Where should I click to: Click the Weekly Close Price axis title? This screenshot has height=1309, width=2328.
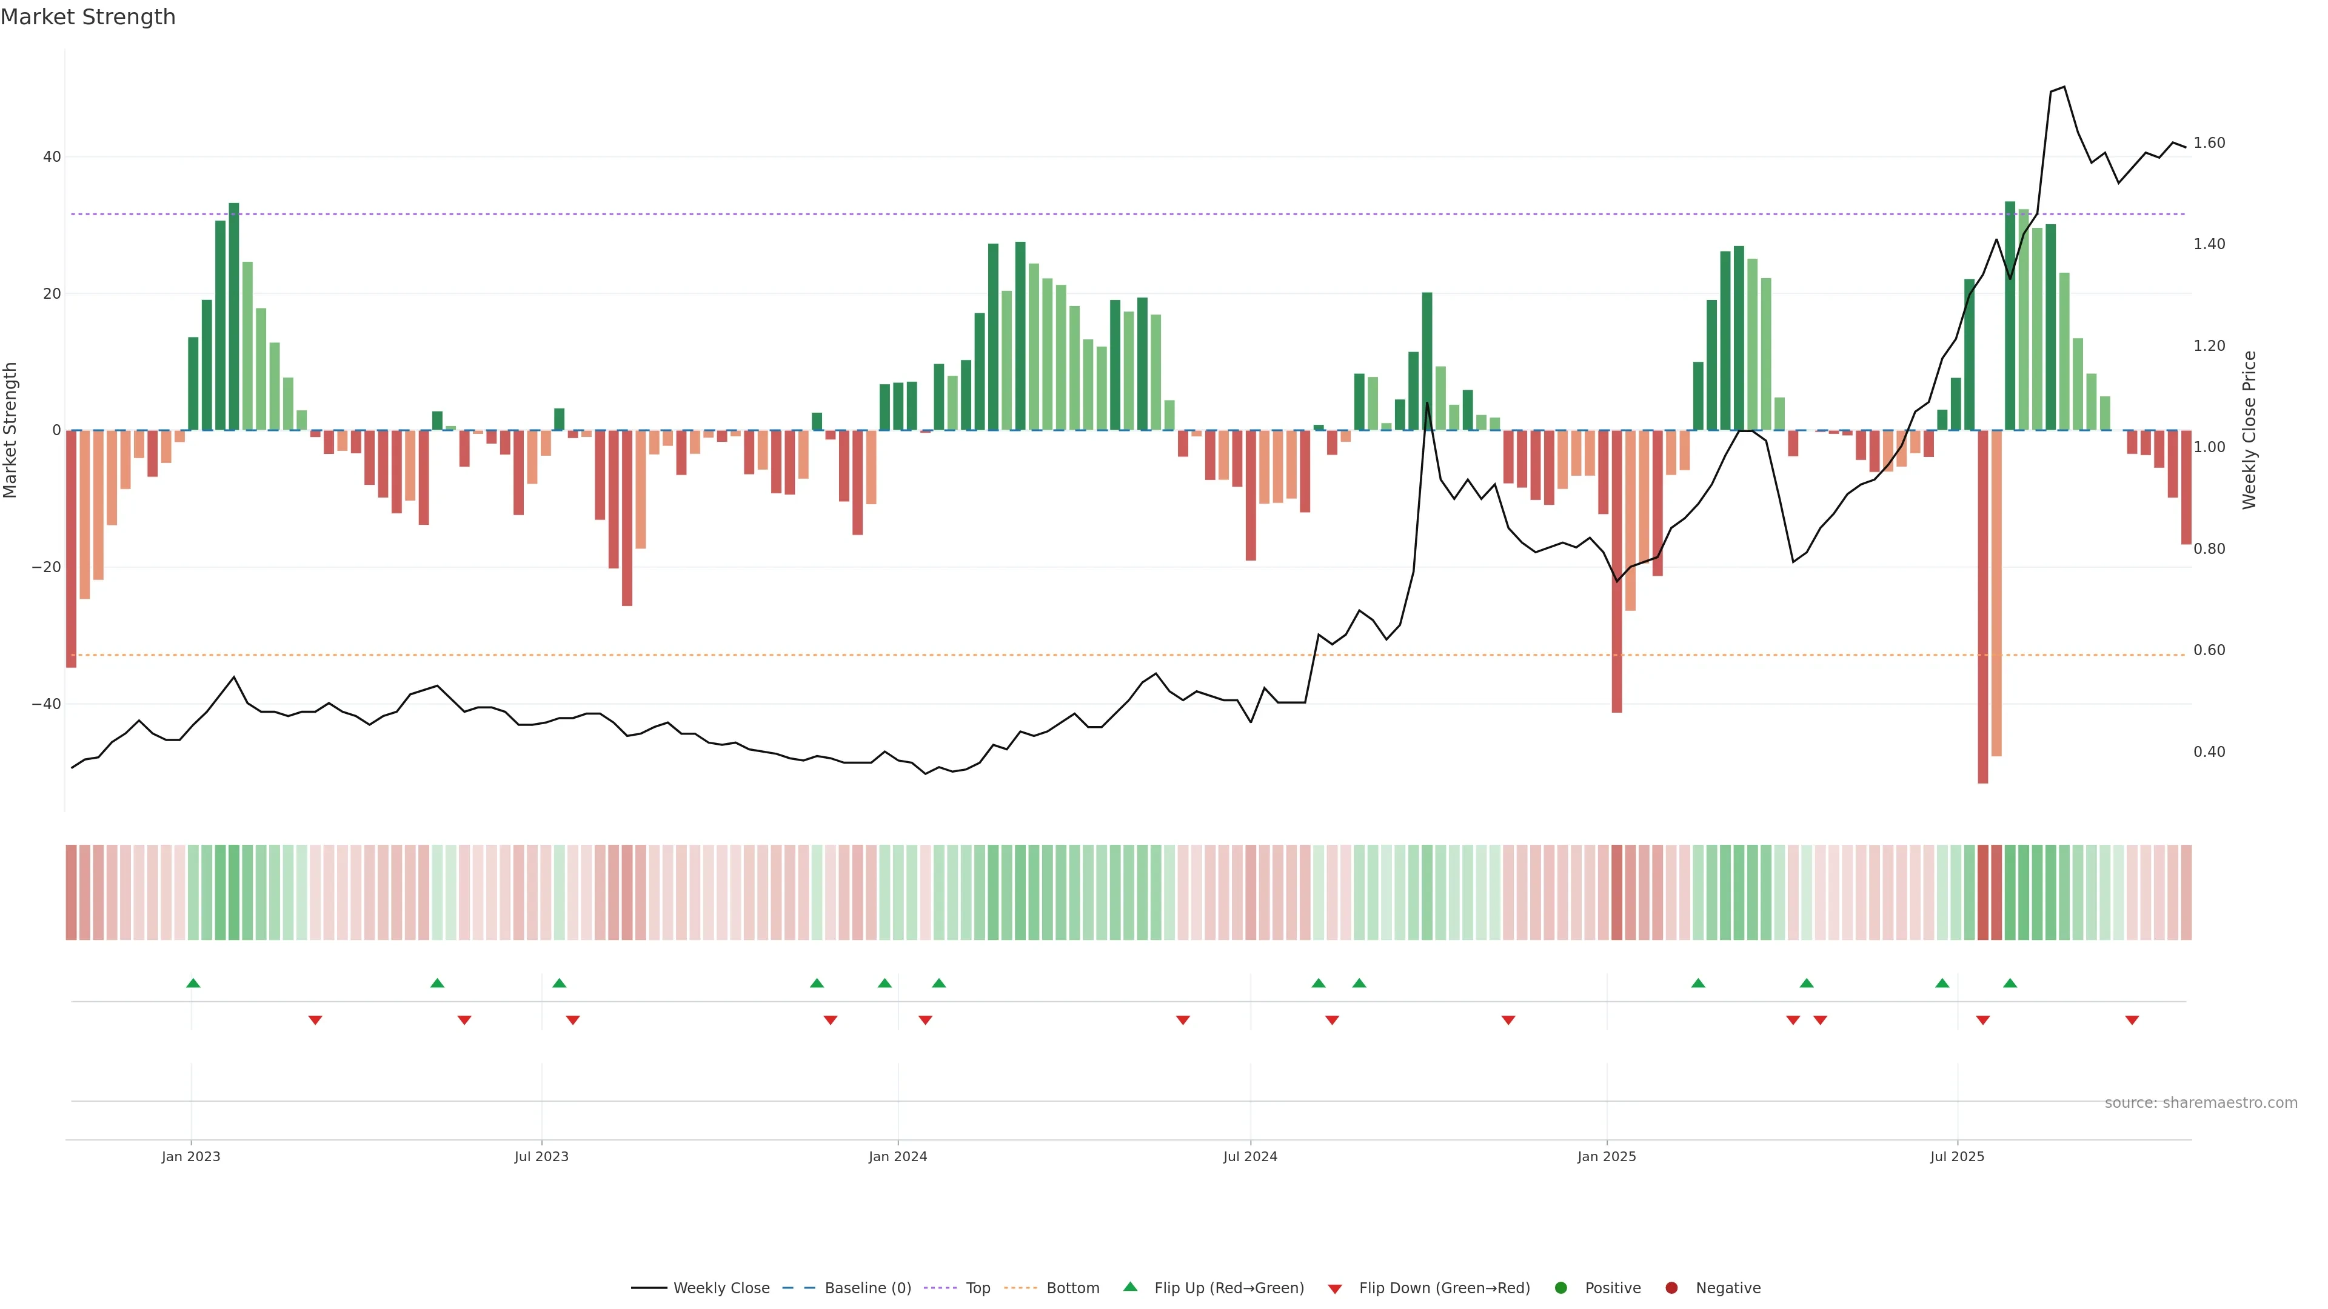tap(2249, 430)
